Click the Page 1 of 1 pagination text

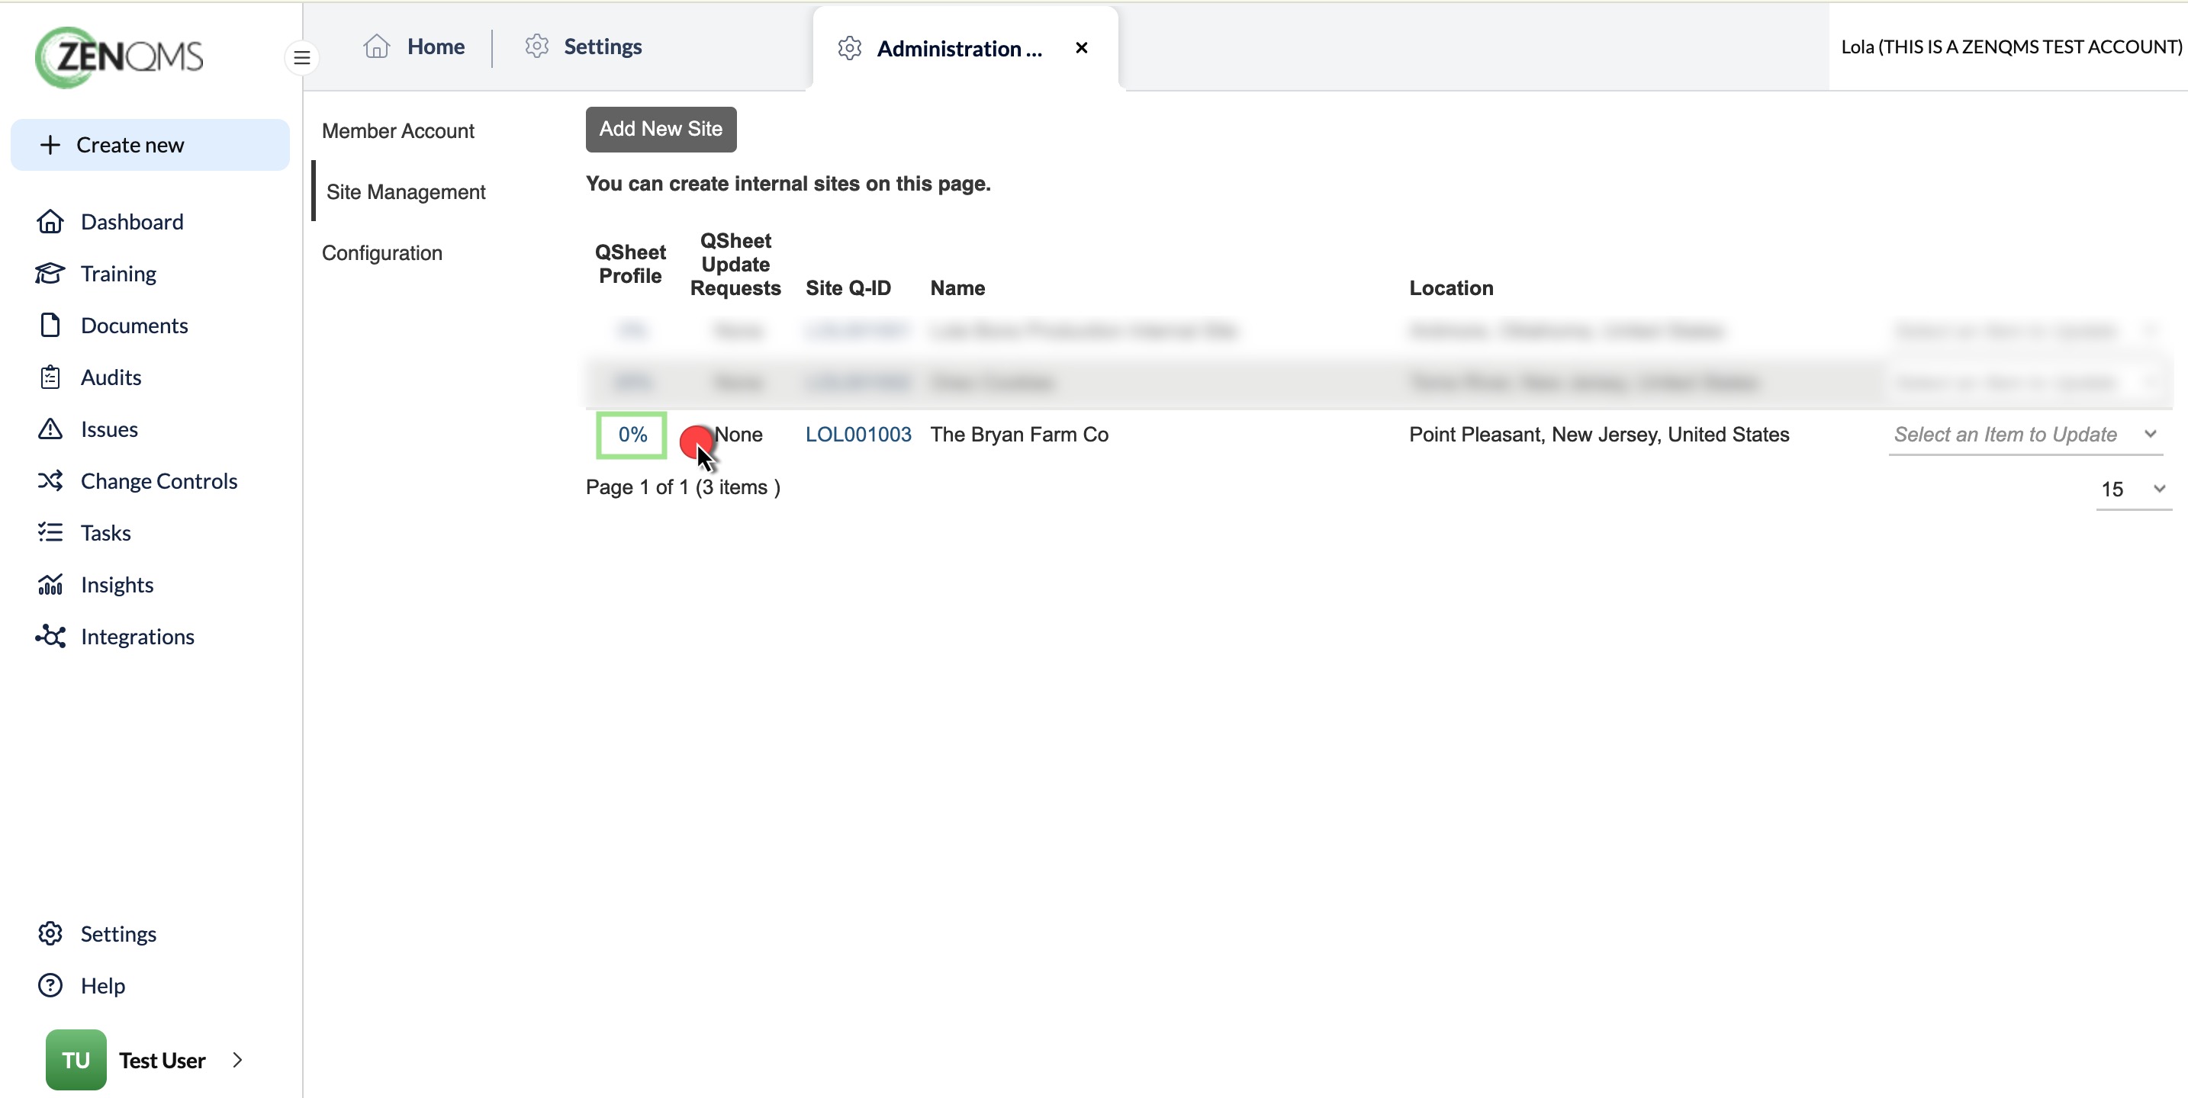[682, 486]
